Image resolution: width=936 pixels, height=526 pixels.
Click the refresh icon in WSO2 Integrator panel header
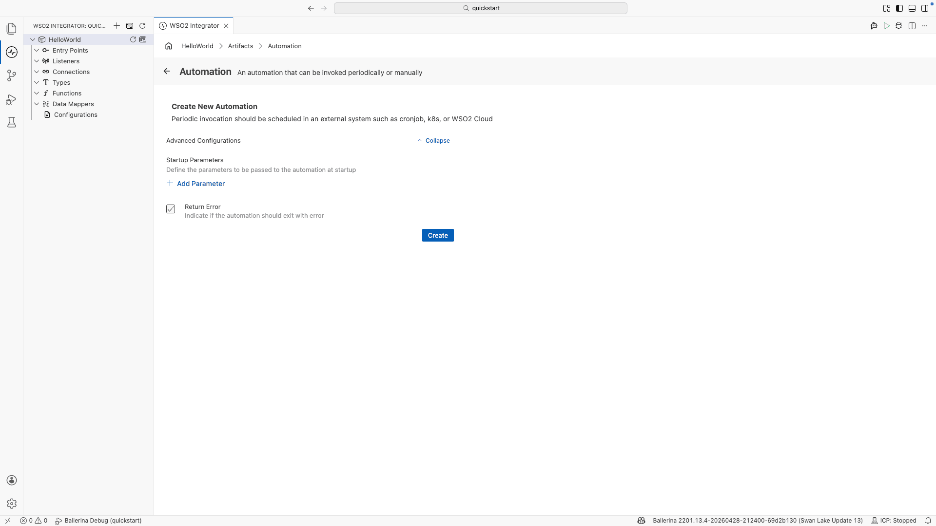click(x=142, y=26)
